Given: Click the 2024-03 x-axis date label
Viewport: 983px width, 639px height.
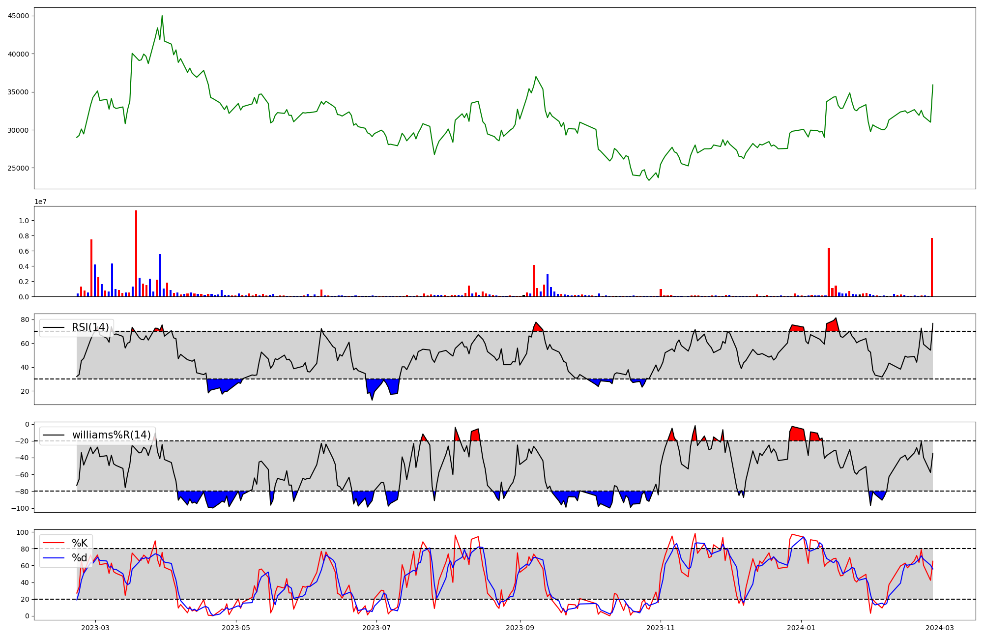Looking at the screenshot, I should (940, 628).
